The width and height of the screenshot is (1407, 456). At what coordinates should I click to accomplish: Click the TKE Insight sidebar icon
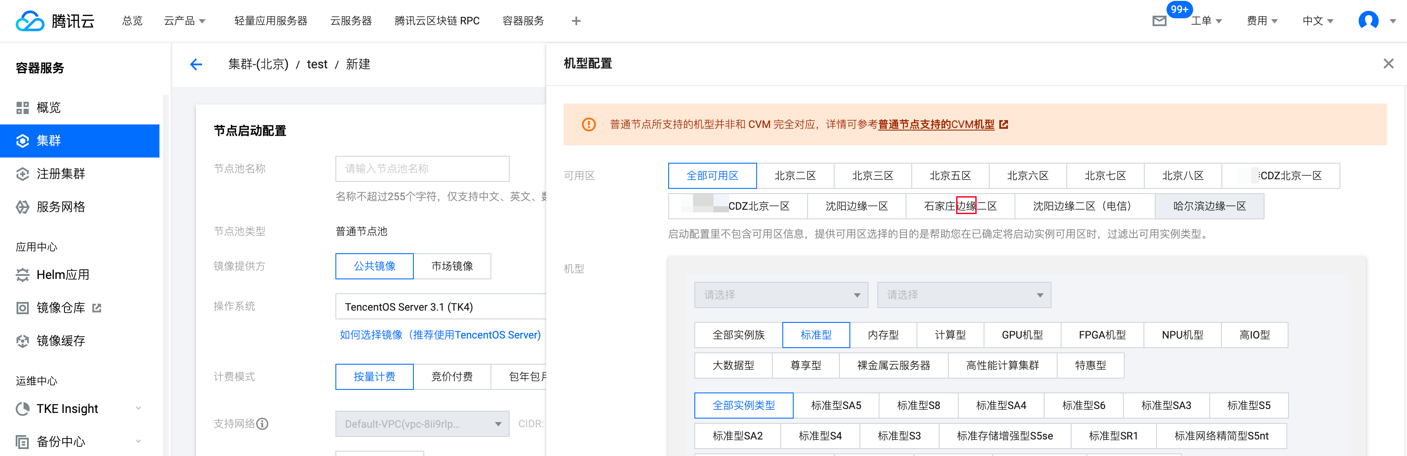point(22,409)
